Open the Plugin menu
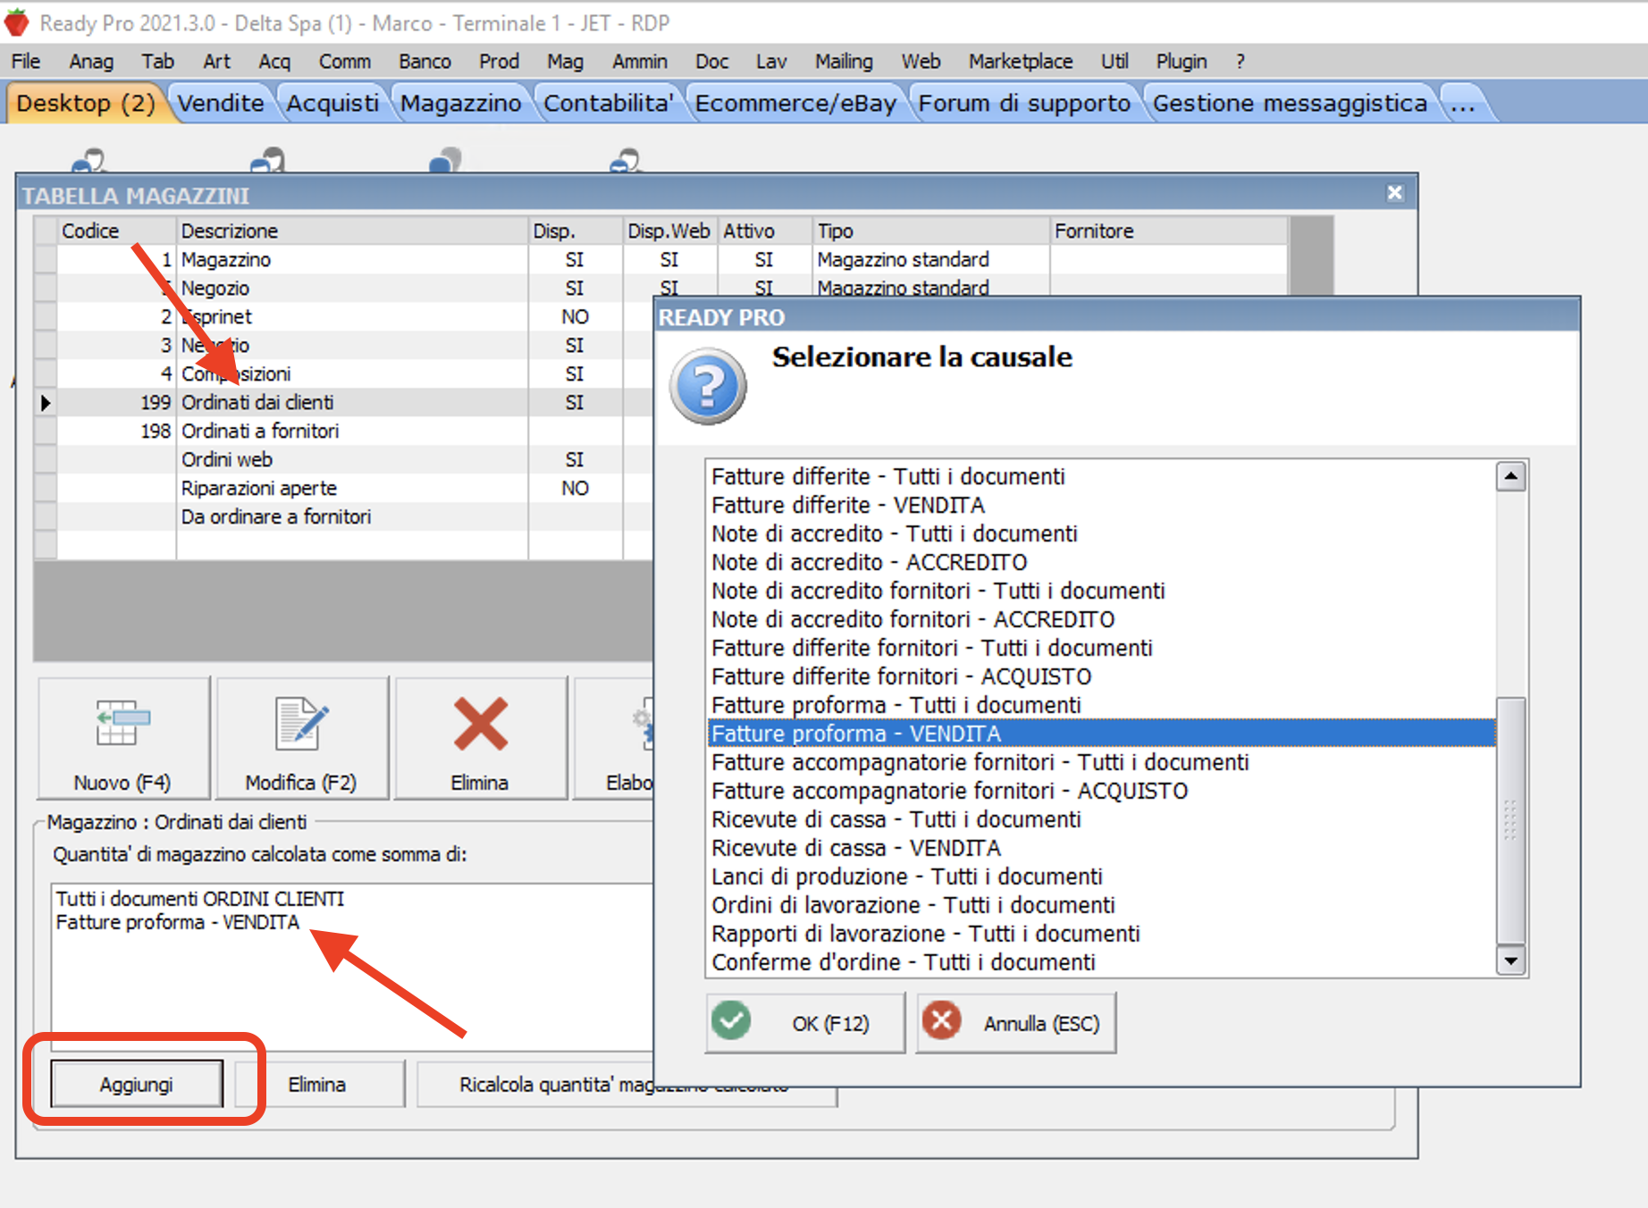1648x1208 pixels. [1181, 61]
